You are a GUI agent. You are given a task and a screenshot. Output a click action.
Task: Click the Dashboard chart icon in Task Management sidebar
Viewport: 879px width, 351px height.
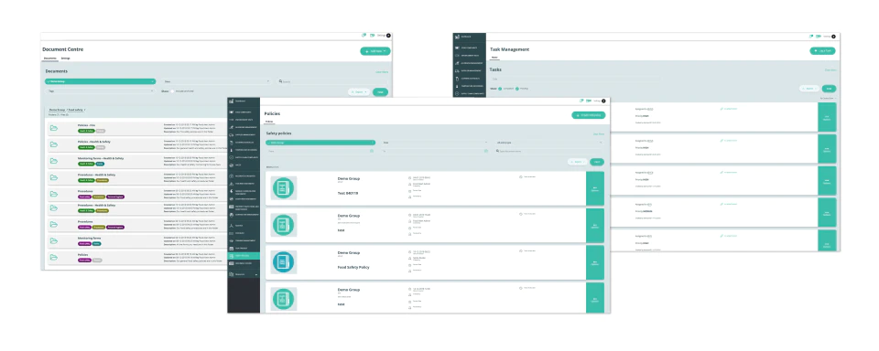(x=457, y=37)
